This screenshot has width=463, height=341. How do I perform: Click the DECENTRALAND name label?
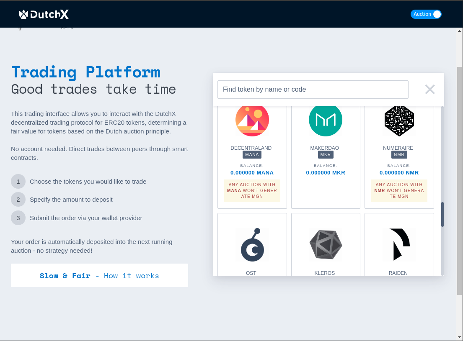point(251,148)
